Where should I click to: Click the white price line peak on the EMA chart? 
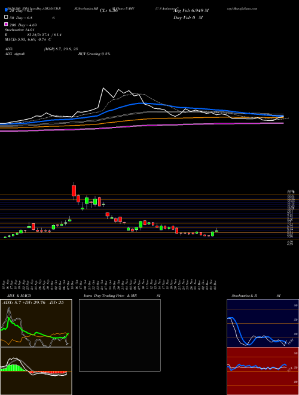pos(103,88)
